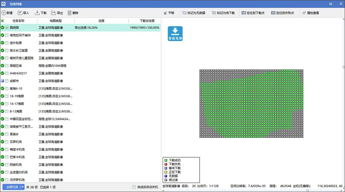Select the 巴昔卡机场 task row

80,157
